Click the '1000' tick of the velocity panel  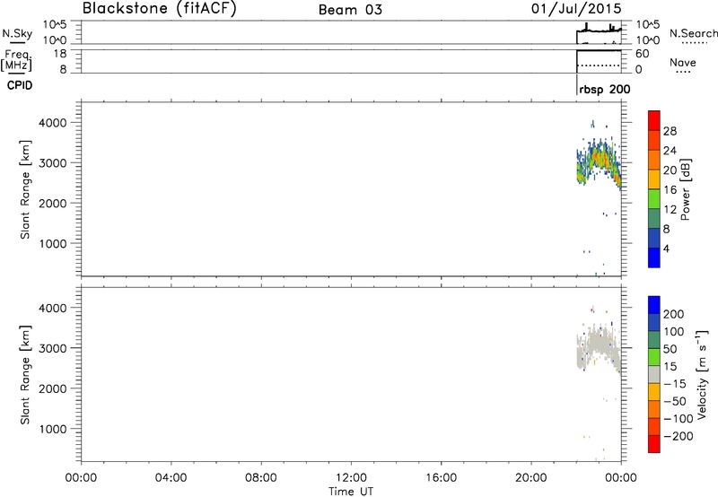click(x=53, y=429)
